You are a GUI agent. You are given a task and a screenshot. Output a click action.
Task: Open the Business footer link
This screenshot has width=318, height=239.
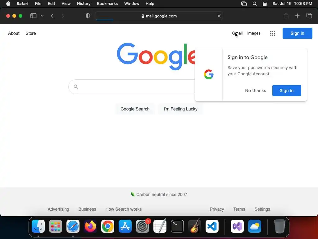click(87, 209)
